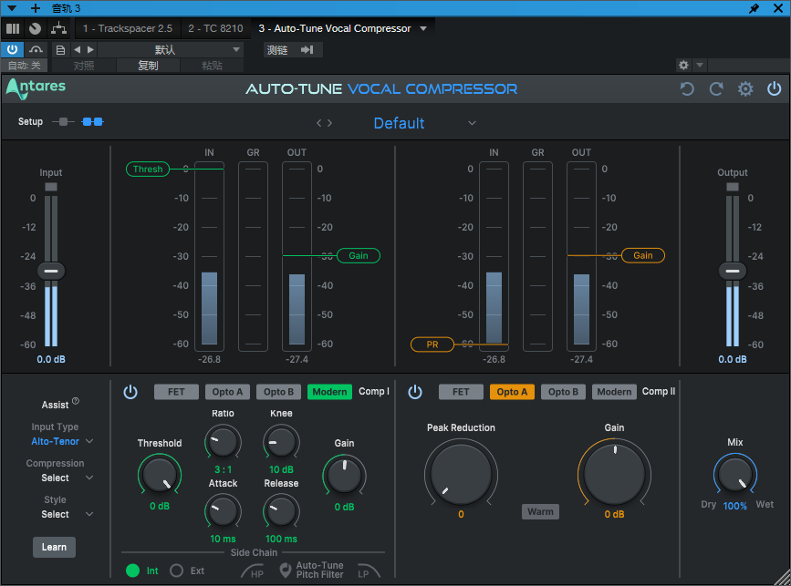791x586 pixels.
Task: Click the 复制 copy button
Action: [x=149, y=66]
